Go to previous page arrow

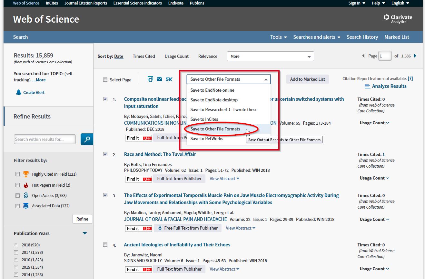coord(364,56)
